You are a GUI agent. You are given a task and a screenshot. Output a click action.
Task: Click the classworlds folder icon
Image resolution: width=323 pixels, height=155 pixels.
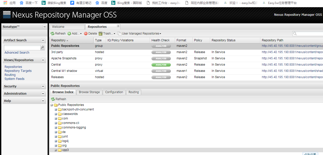tap(60, 114)
